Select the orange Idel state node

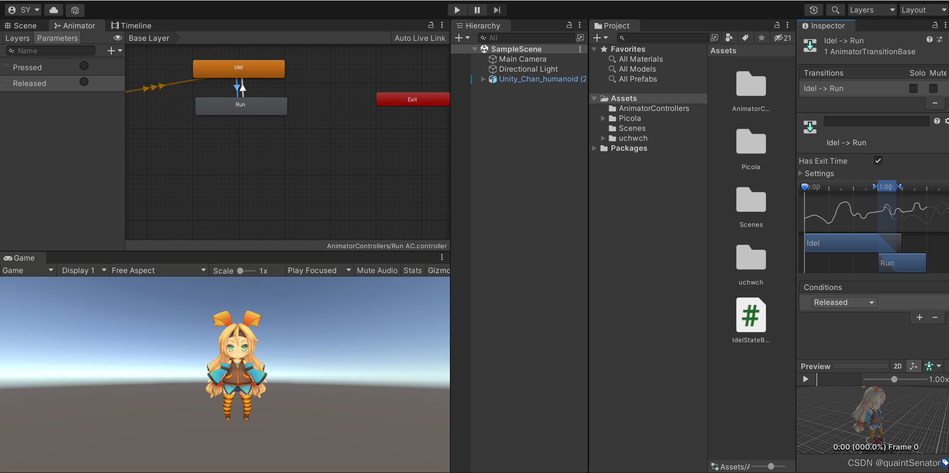pos(239,68)
